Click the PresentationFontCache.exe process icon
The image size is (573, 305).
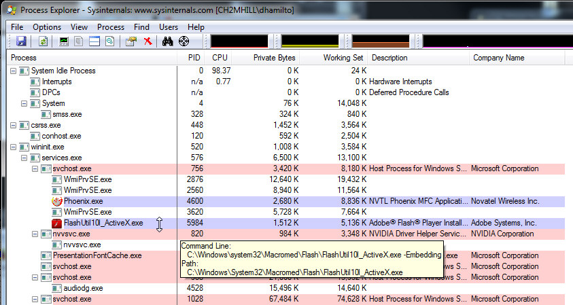coord(46,255)
